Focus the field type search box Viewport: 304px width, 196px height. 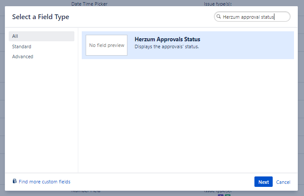[x=252, y=17]
